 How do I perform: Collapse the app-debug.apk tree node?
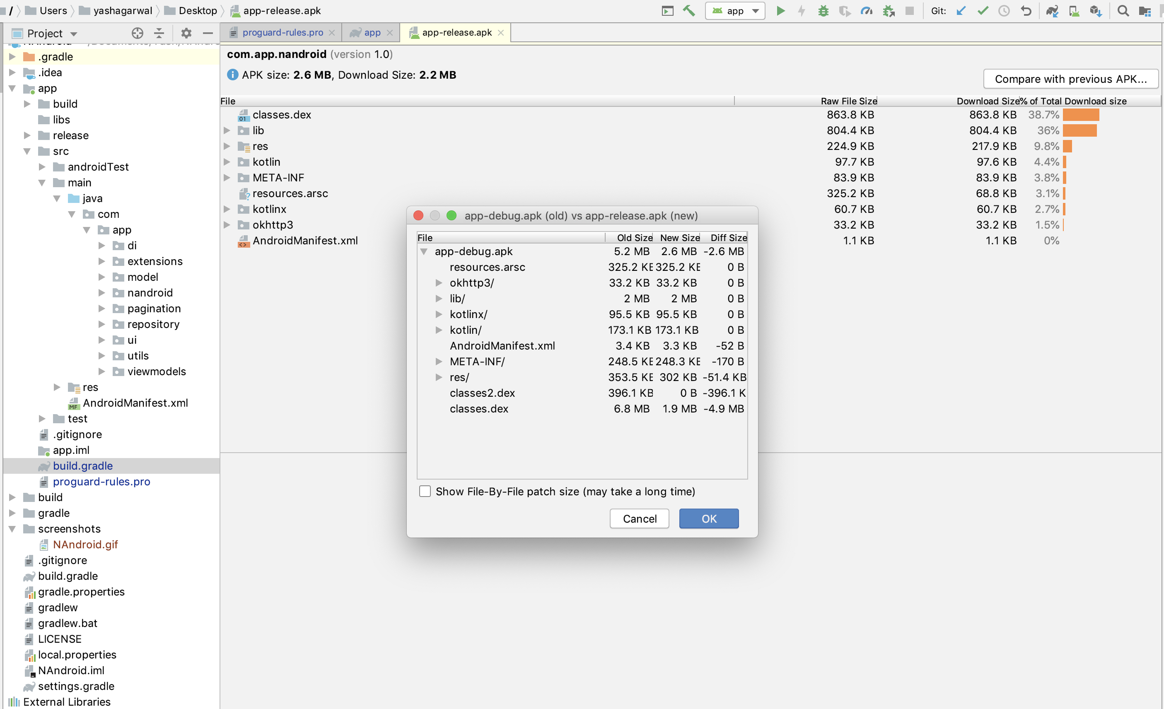[x=424, y=251]
